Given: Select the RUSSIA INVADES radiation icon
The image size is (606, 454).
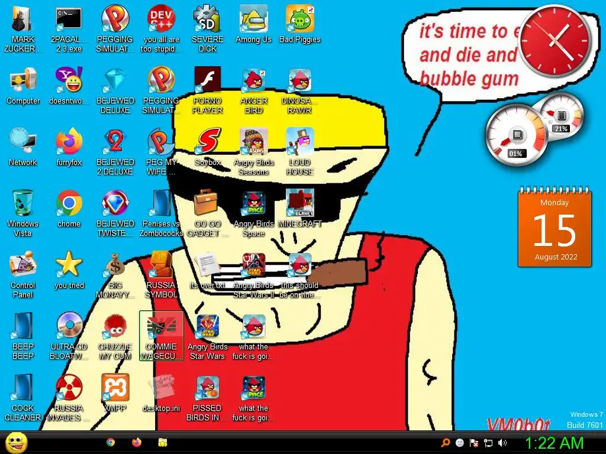Looking at the screenshot, I should (x=69, y=398).
